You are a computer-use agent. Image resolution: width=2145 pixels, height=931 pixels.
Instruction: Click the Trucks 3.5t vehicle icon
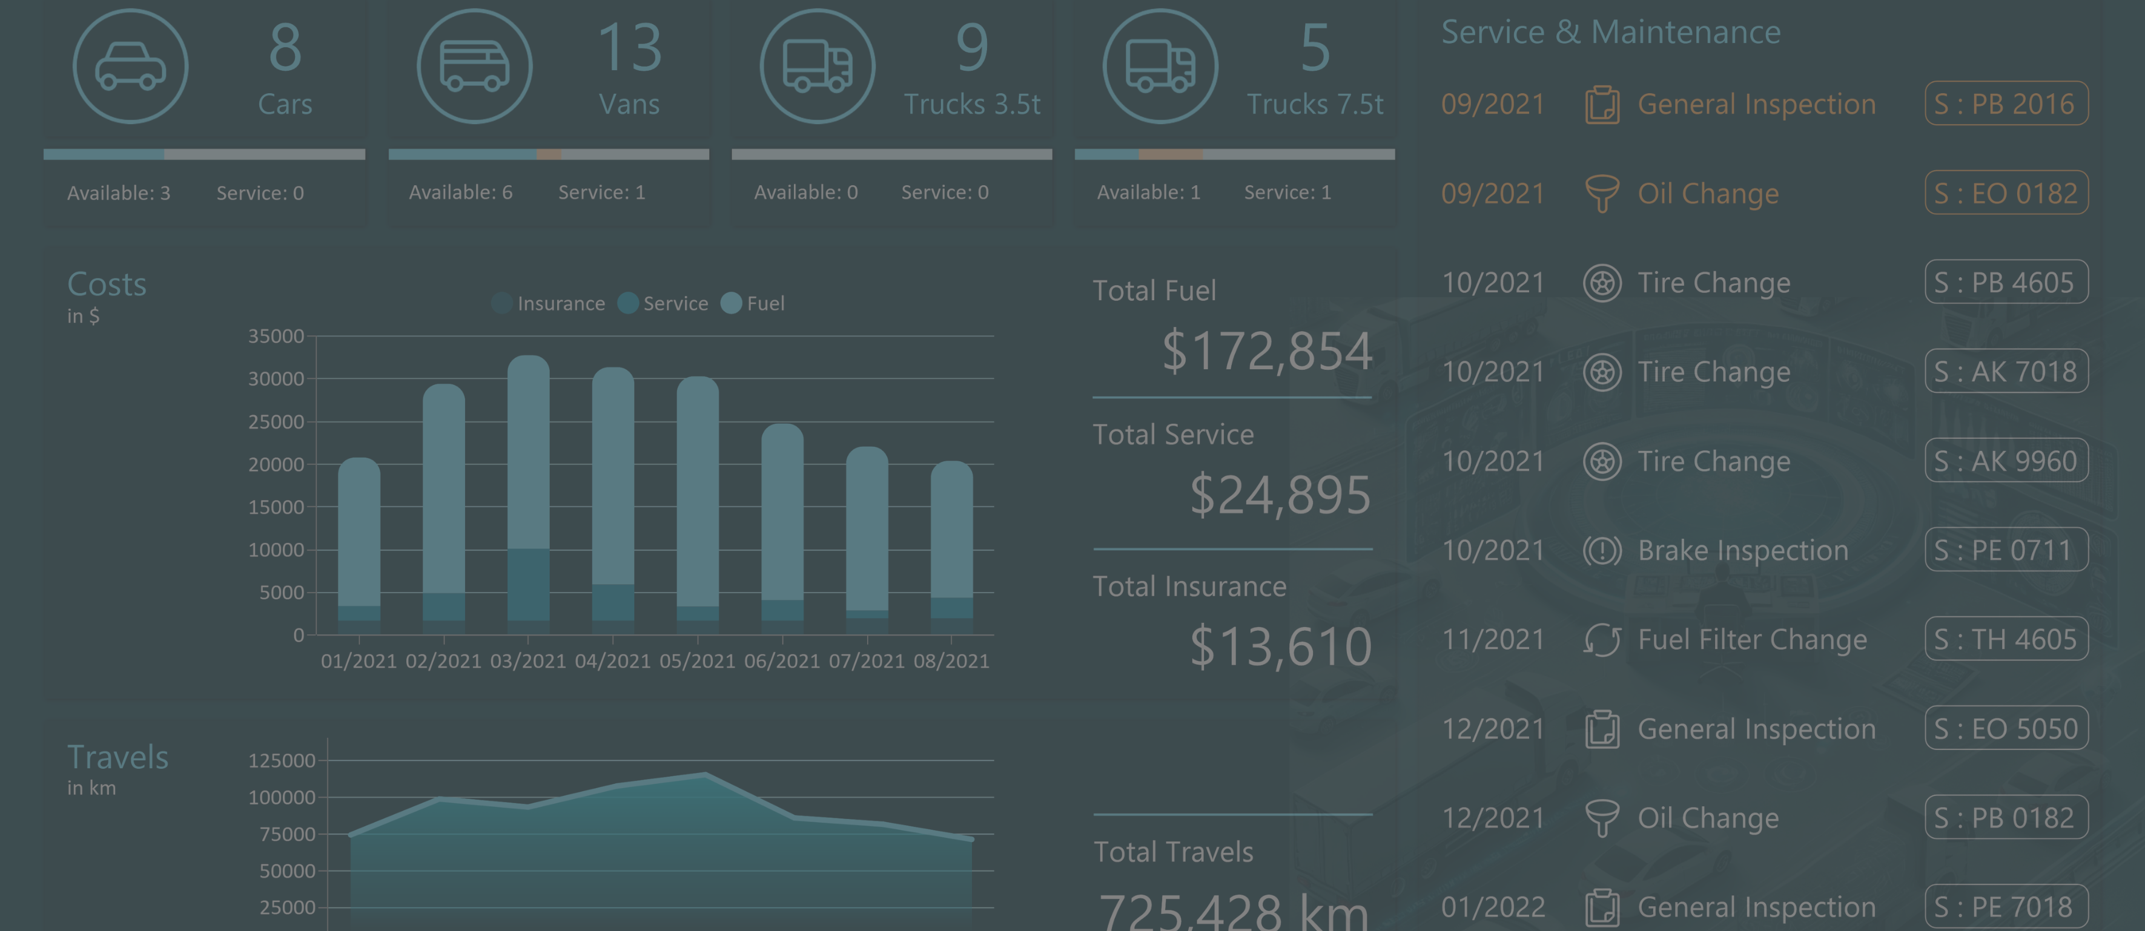pos(817,67)
